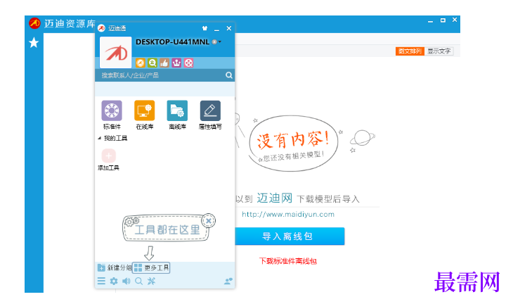This screenshot has height=304, width=513.
Task: Click the thumbs-up like badge icon
Action: [x=164, y=63]
